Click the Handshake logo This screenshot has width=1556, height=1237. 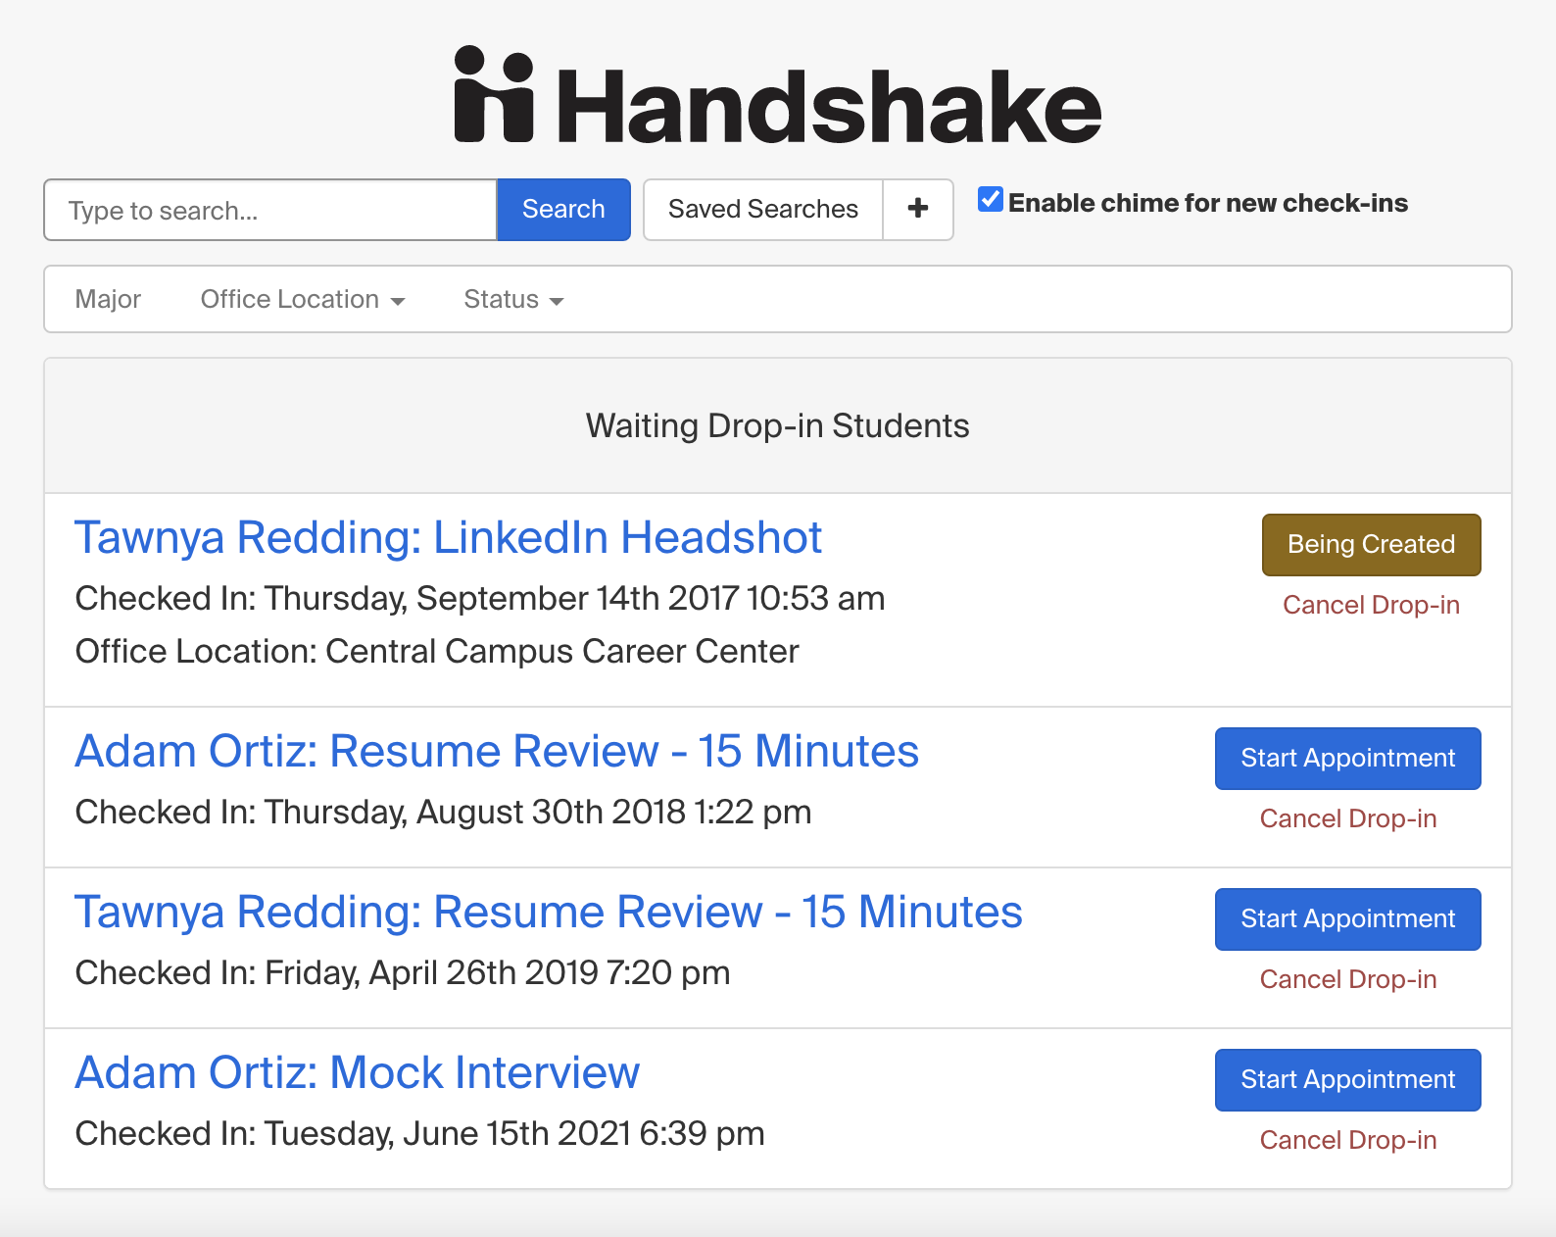778,96
